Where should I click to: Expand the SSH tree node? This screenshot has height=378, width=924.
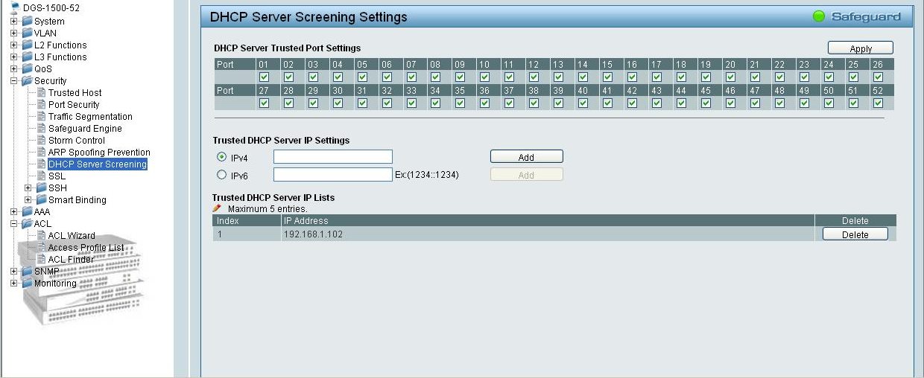coord(28,188)
